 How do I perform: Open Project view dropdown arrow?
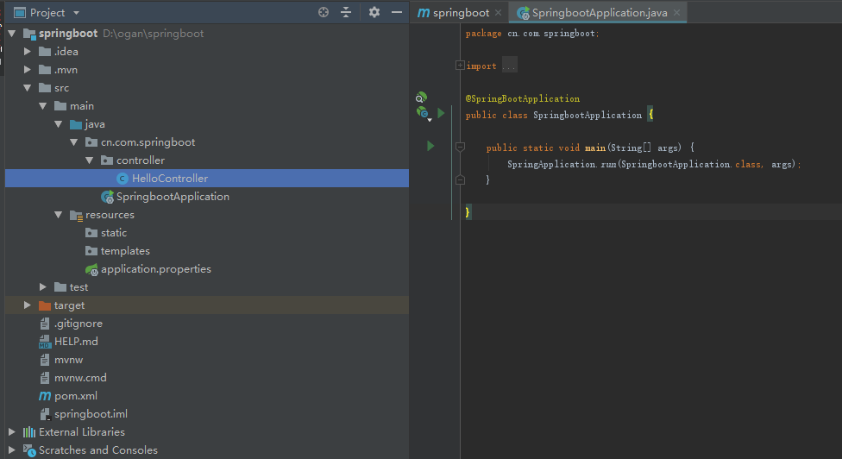[76, 12]
